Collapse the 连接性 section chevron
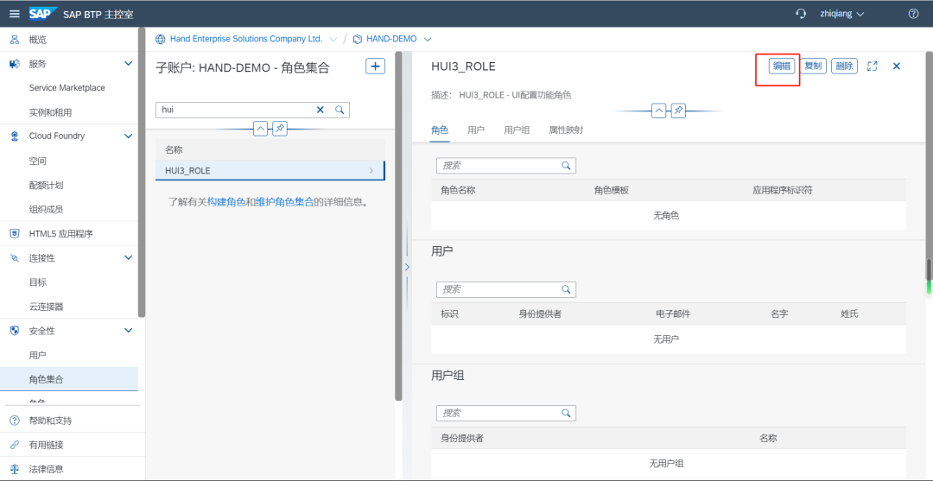 pyautogui.click(x=128, y=257)
